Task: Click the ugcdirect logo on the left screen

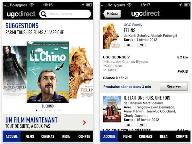Action: tap(21, 14)
